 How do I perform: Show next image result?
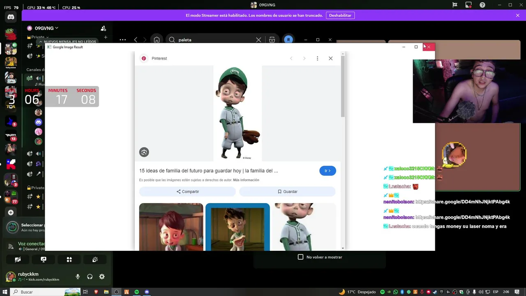click(304, 58)
